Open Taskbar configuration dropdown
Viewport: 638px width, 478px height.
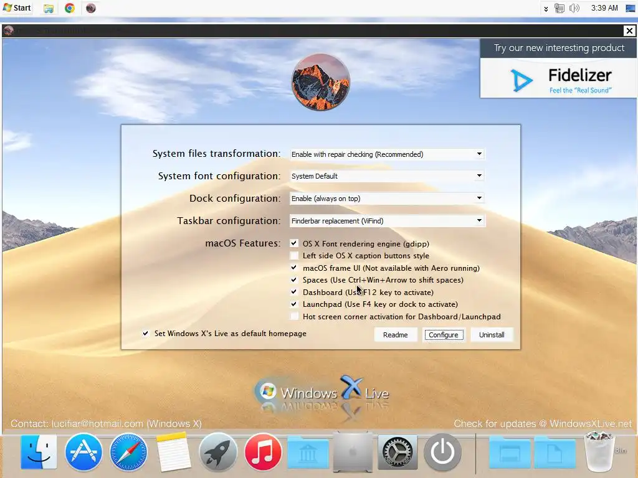click(x=387, y=221)
